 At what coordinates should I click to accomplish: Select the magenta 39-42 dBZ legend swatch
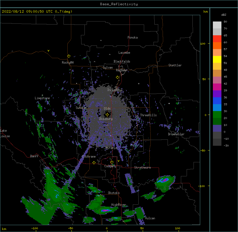(x=217, y=87)
